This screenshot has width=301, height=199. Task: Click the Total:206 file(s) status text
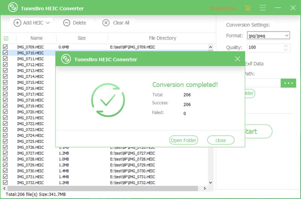(35, 194)
